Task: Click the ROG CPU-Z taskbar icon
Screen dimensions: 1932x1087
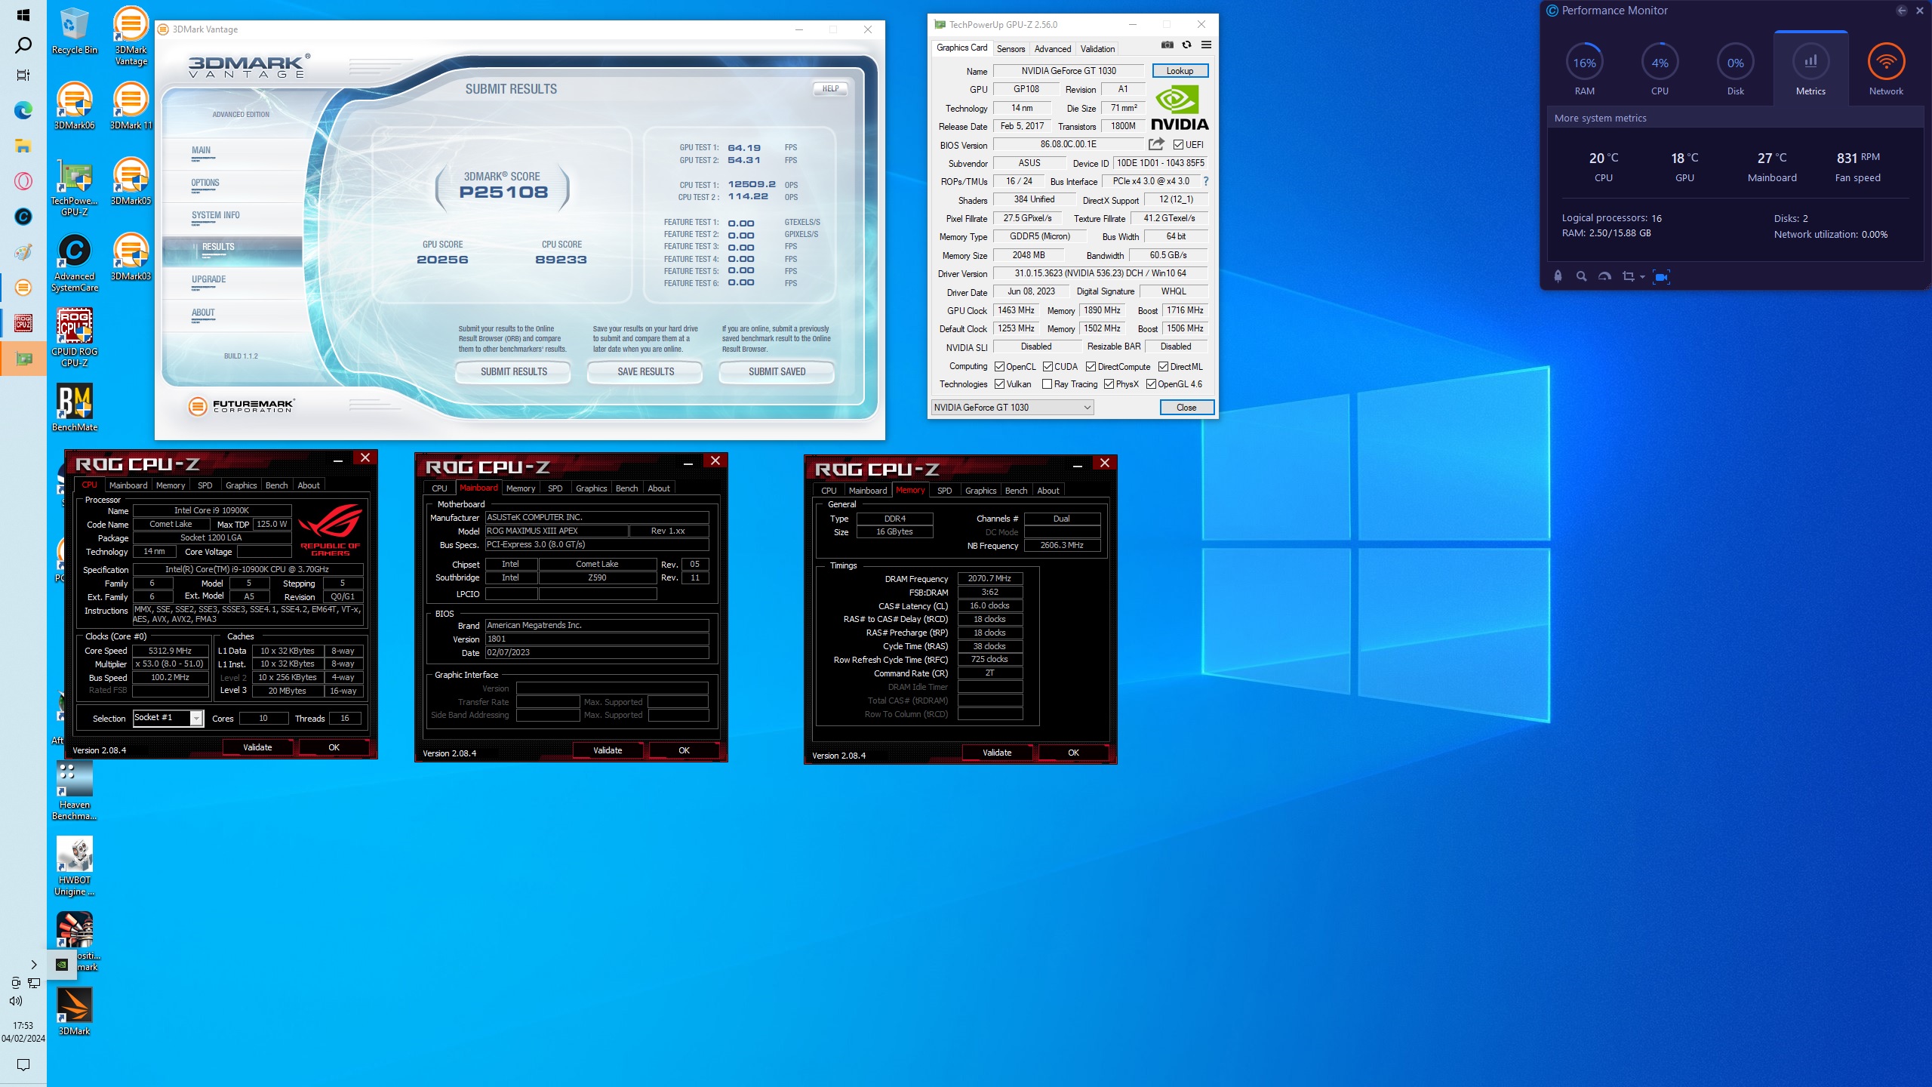Action: pyautogui.click(x=23, y=323)
